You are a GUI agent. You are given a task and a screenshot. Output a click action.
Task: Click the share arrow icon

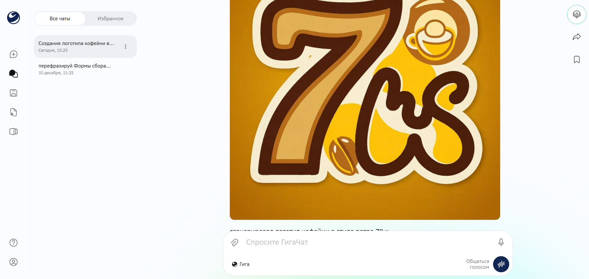[x=577, y=37]
